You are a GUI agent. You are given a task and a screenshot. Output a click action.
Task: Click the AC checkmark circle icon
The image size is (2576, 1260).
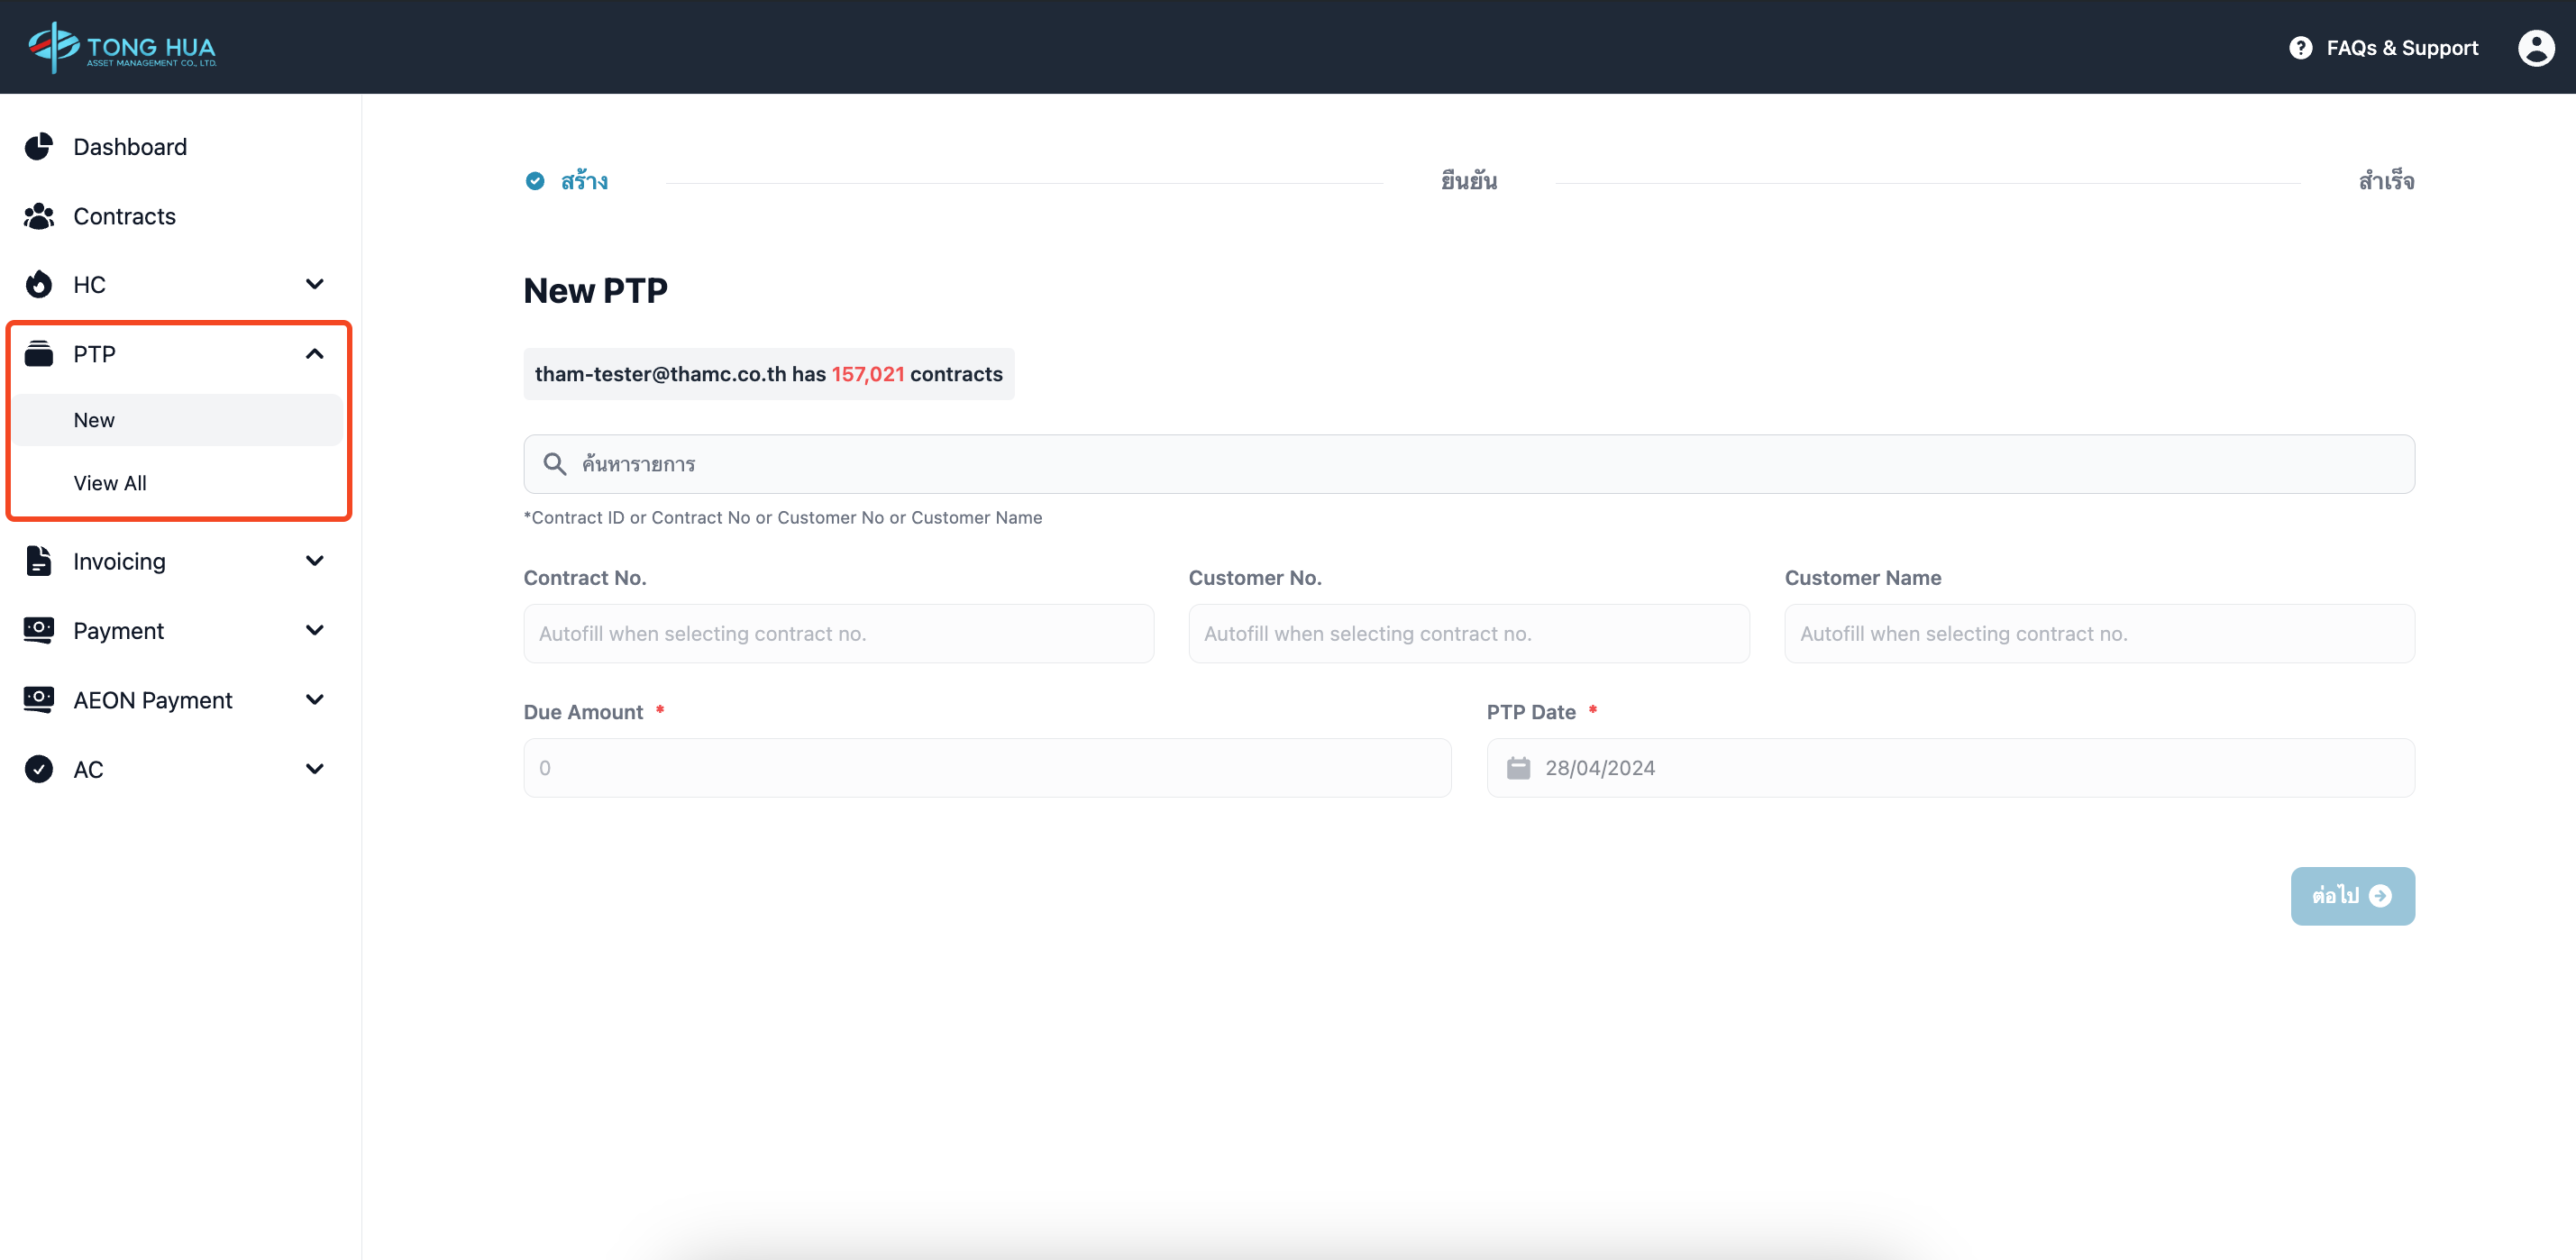[x=39, y=769]
